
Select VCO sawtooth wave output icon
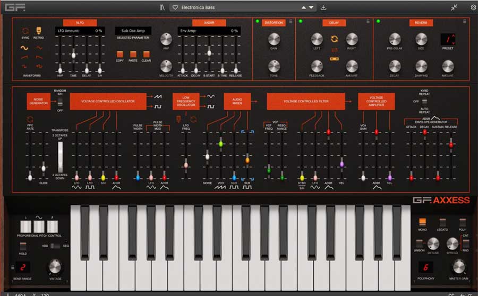click(x=158, y=96)
